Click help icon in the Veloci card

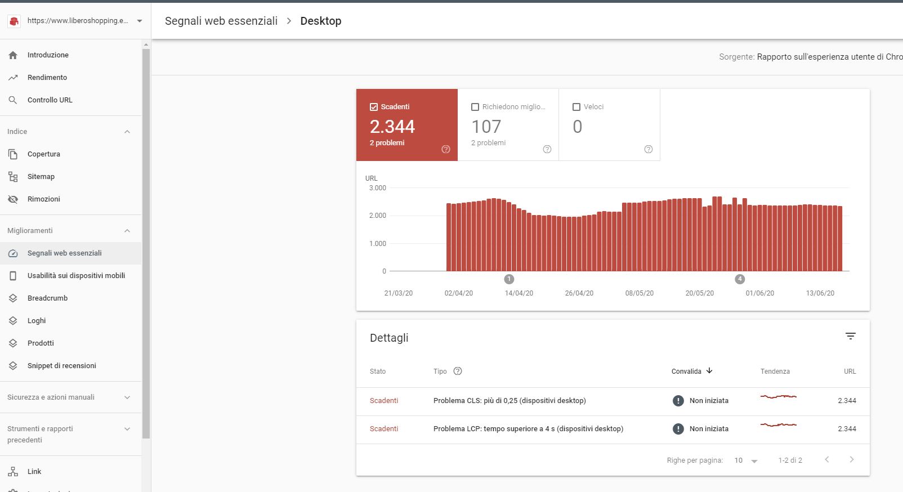pyautogui.click(x=648, y=149)
